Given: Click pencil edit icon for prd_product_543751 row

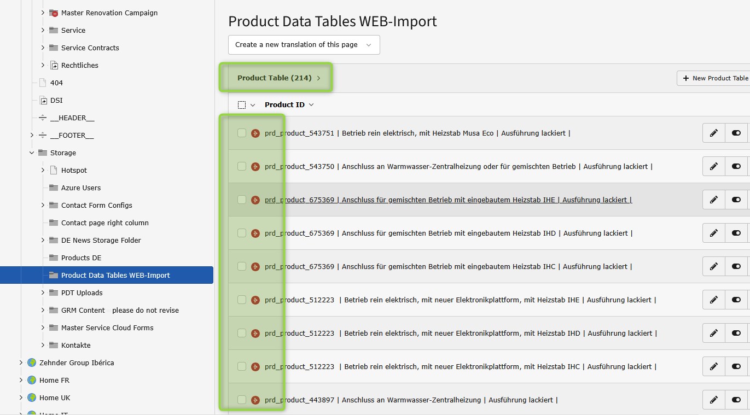Looking at the screenshot, I should pyautogui.click(x=713, y=133).
